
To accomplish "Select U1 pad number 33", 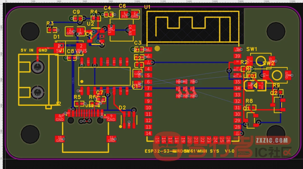I will [237, 95].
